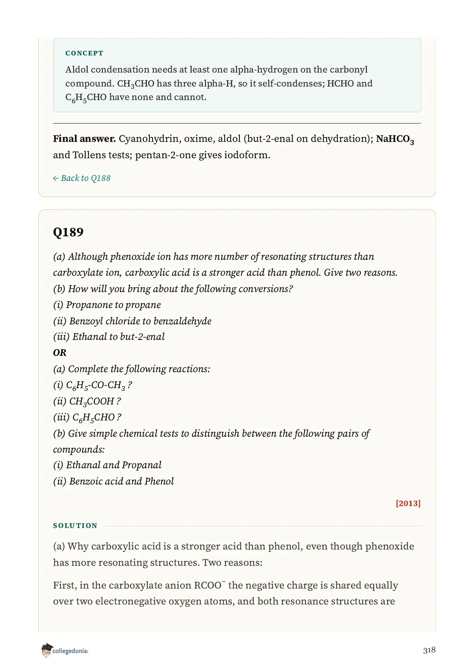Click the 'Benzoic acid and Phenol' line
Screen dimensions: 474x671
114,481
